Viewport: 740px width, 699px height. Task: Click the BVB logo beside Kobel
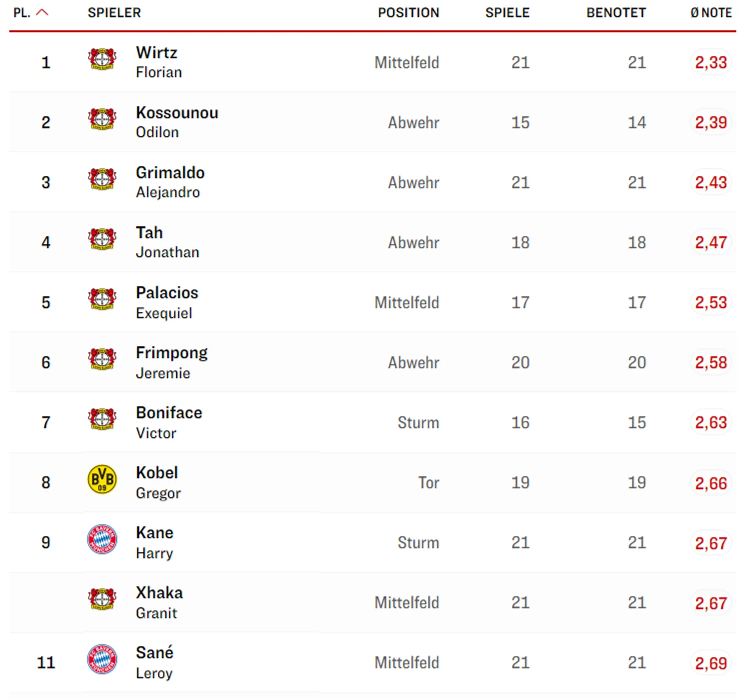pyautogui.click(x=102, y=479)
